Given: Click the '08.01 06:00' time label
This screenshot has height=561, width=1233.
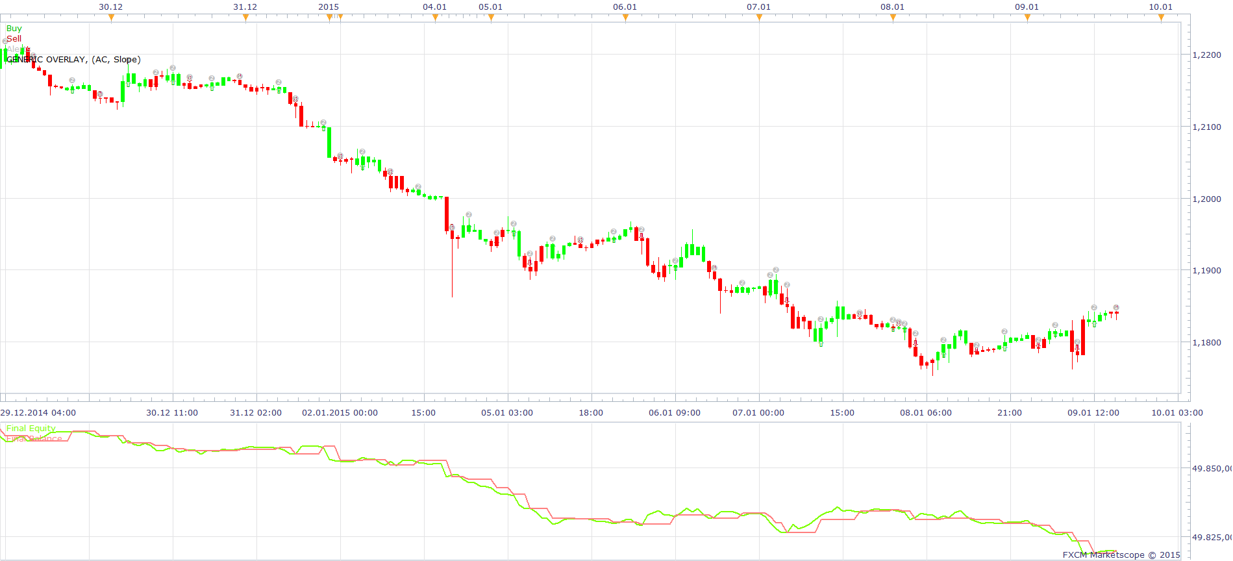Looking at the screenshot, I should pyautogui.click(x=926, y=413).
